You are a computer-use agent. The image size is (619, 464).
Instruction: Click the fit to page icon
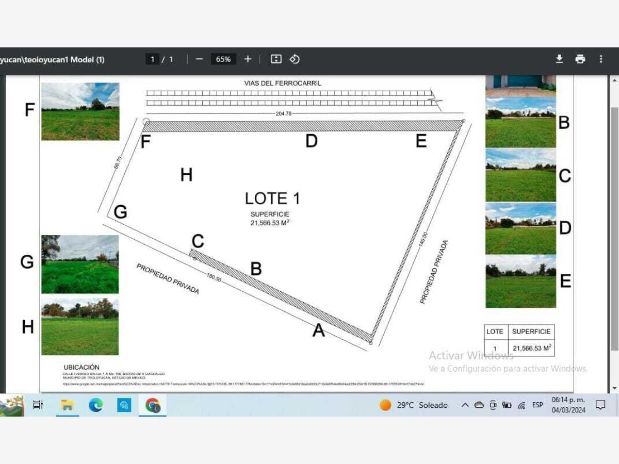276,59
